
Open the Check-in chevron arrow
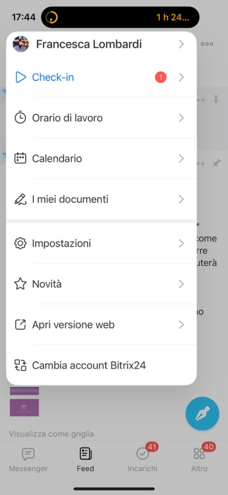click(181, 77)
